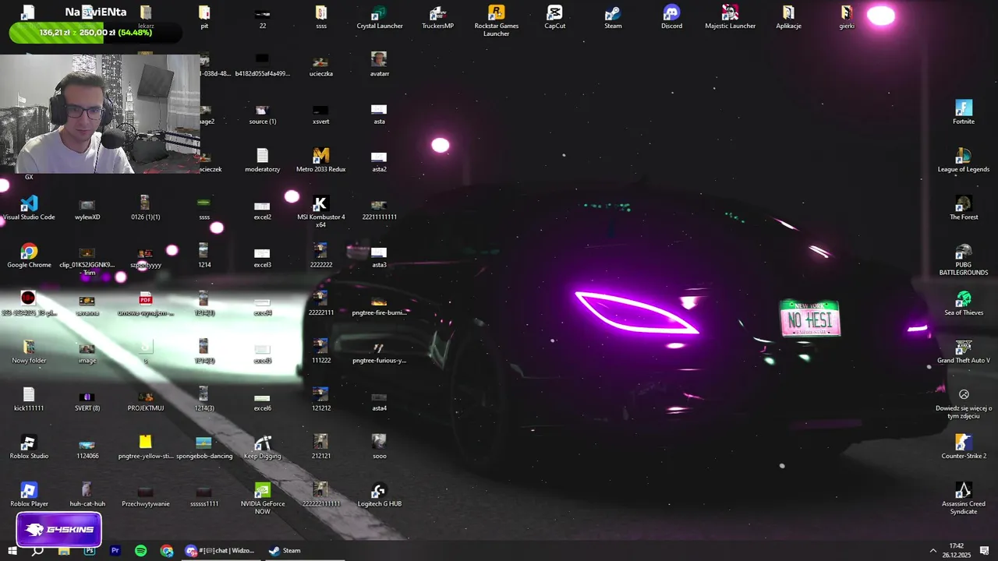The width and height of the screenshot is (998, 561).
Task: Open the Keep Digging game icon
Action: click(x=262, y=447)
